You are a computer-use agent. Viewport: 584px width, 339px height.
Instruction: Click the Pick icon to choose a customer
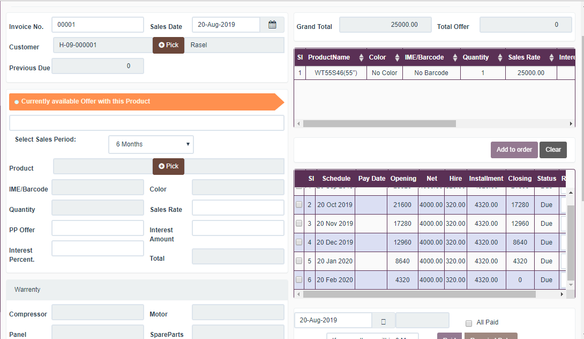(x=168, y=45)
